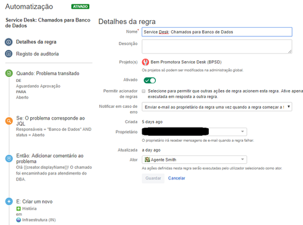Click the green História issue type icon
The height and width of the screenshot is (225, 303).
(x=18, y=209)
